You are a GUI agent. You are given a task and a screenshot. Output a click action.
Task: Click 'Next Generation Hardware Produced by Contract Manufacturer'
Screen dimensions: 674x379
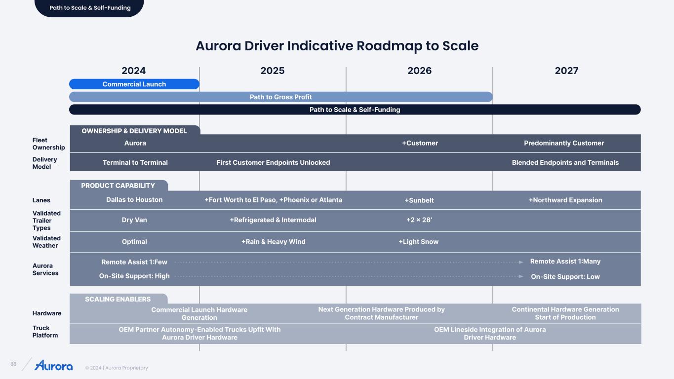(382, 313)
